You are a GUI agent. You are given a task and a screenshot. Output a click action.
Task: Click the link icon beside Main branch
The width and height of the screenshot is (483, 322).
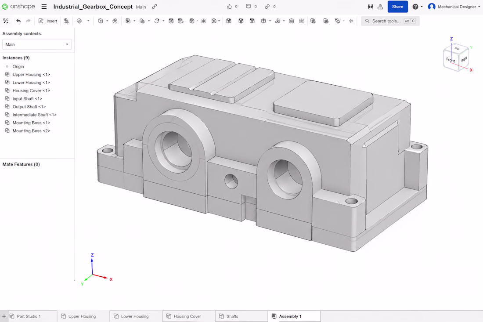click(154, 7)
